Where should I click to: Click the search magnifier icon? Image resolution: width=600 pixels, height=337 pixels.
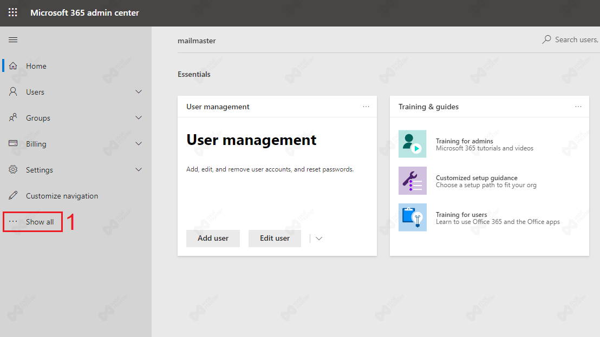546,39
